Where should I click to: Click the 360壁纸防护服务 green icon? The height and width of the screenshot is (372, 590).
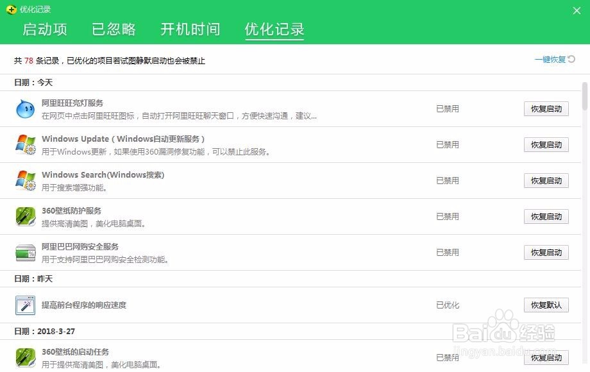click(x=26, y=217)
